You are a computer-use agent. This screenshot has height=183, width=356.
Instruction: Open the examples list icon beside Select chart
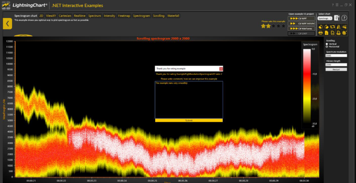coord(337,18)
